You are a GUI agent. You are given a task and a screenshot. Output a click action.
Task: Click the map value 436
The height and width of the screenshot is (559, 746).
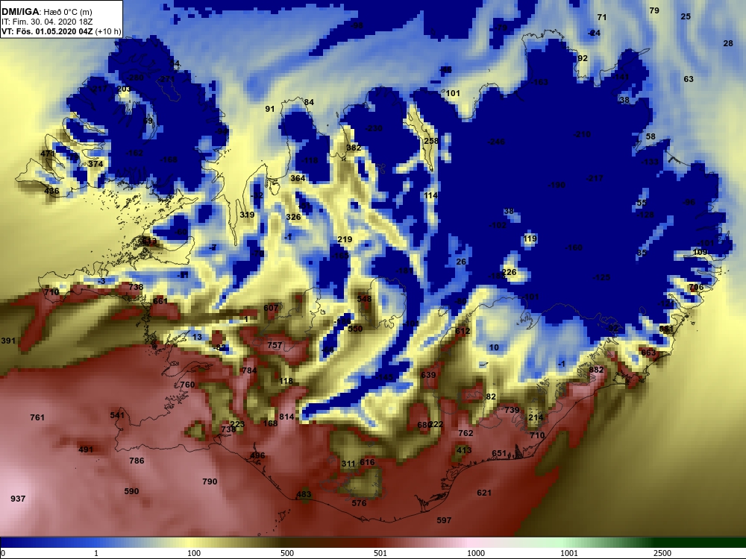tap(51, 191)
